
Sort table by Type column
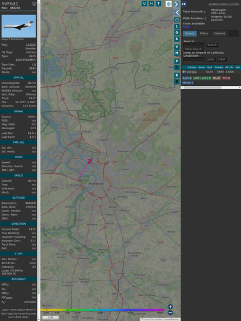[210, 67]
